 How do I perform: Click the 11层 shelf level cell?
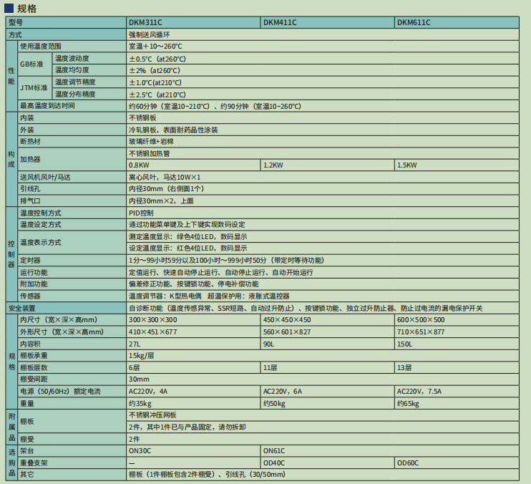click(328, 368)
